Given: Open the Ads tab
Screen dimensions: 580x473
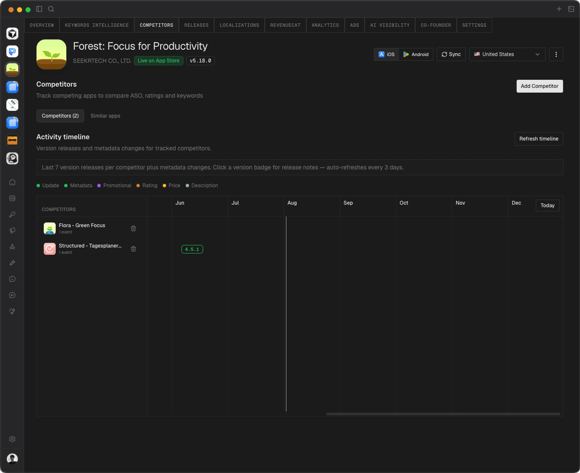Looking at the screenshot, I should click(354, 25).
